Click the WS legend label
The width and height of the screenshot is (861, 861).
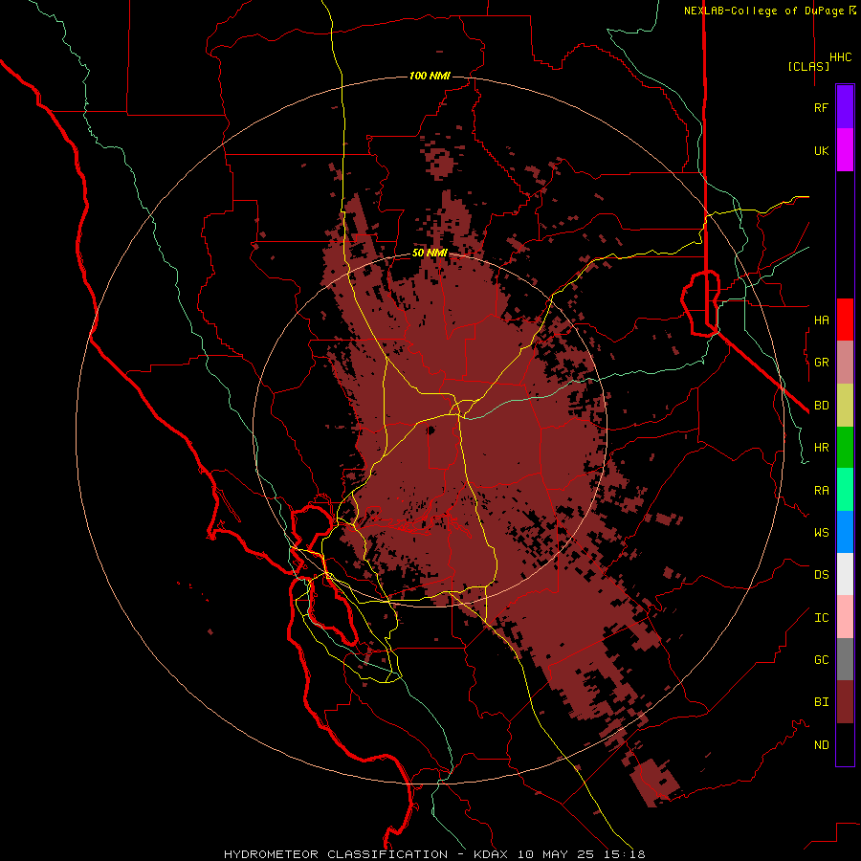point(821,532)
